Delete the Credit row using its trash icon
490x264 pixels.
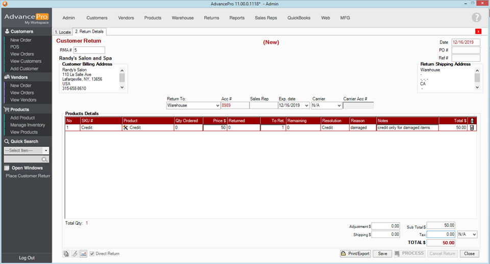tap(472, 128)
